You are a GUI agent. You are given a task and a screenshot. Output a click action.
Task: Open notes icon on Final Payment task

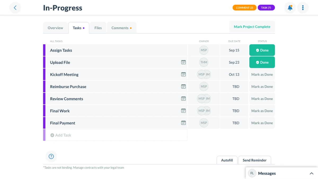point(183,123)
